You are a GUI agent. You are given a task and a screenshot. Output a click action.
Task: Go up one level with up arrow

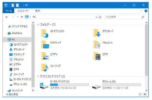(22, 17)
